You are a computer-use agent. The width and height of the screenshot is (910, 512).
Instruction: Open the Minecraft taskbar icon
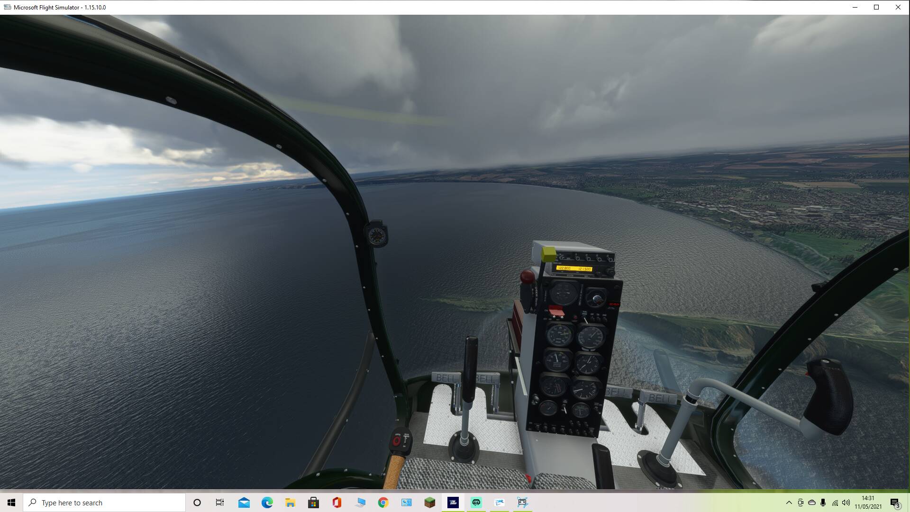click(429, 503)
